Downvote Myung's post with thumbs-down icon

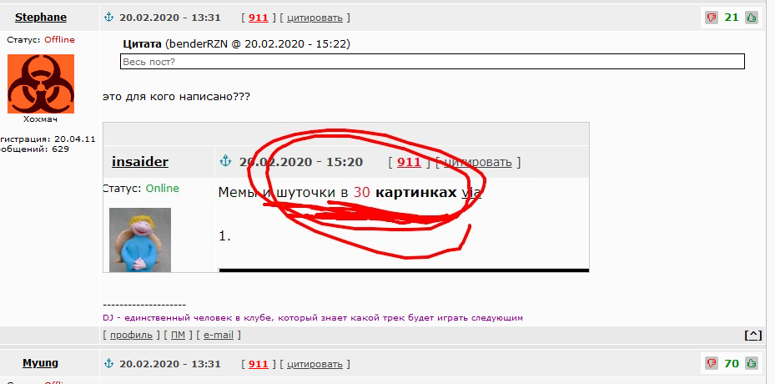click(x=712, y=364)
